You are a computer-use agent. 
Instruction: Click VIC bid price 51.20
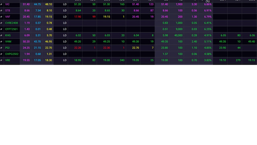pos(78,4)
